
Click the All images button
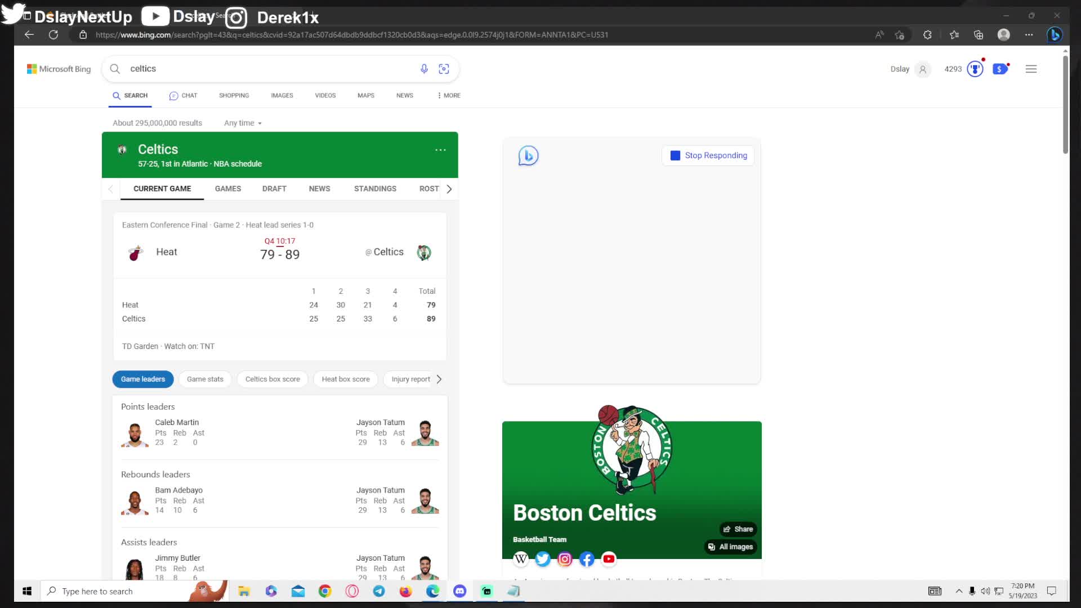pos(731,547)
